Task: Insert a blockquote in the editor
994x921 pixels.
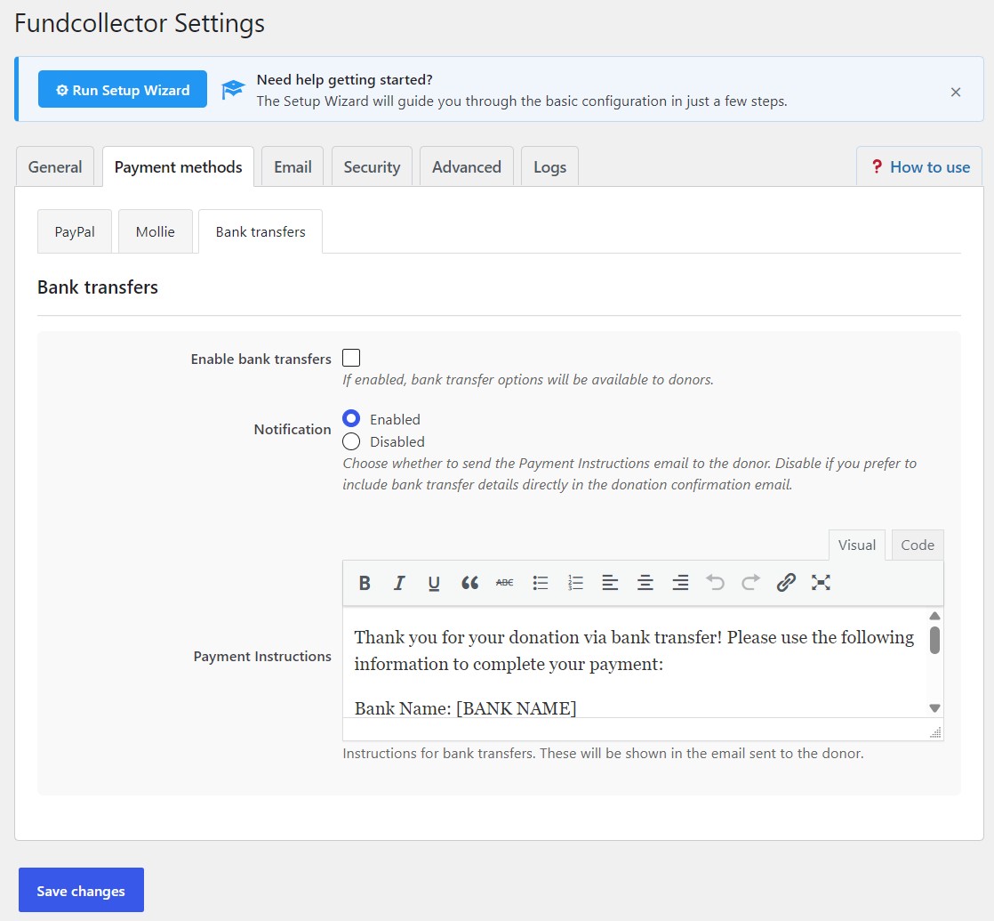Action: click(x=469, y=583)
